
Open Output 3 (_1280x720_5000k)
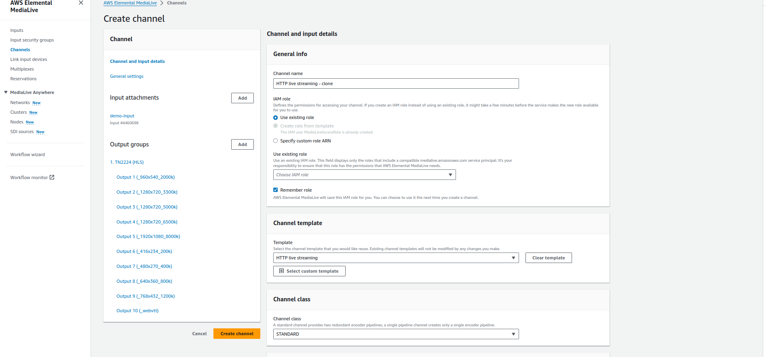[x=147, y=207]
